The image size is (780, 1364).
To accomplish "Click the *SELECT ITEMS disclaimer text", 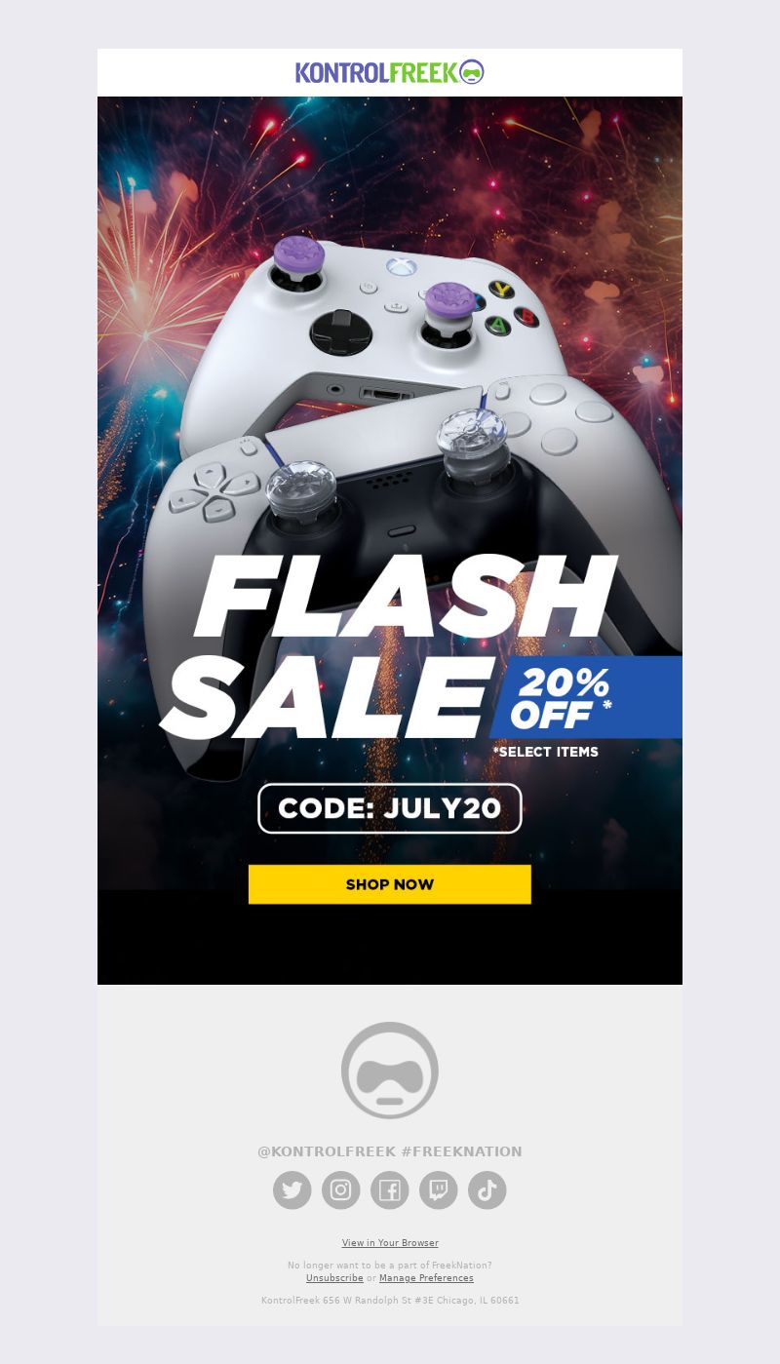I will 546,752.
